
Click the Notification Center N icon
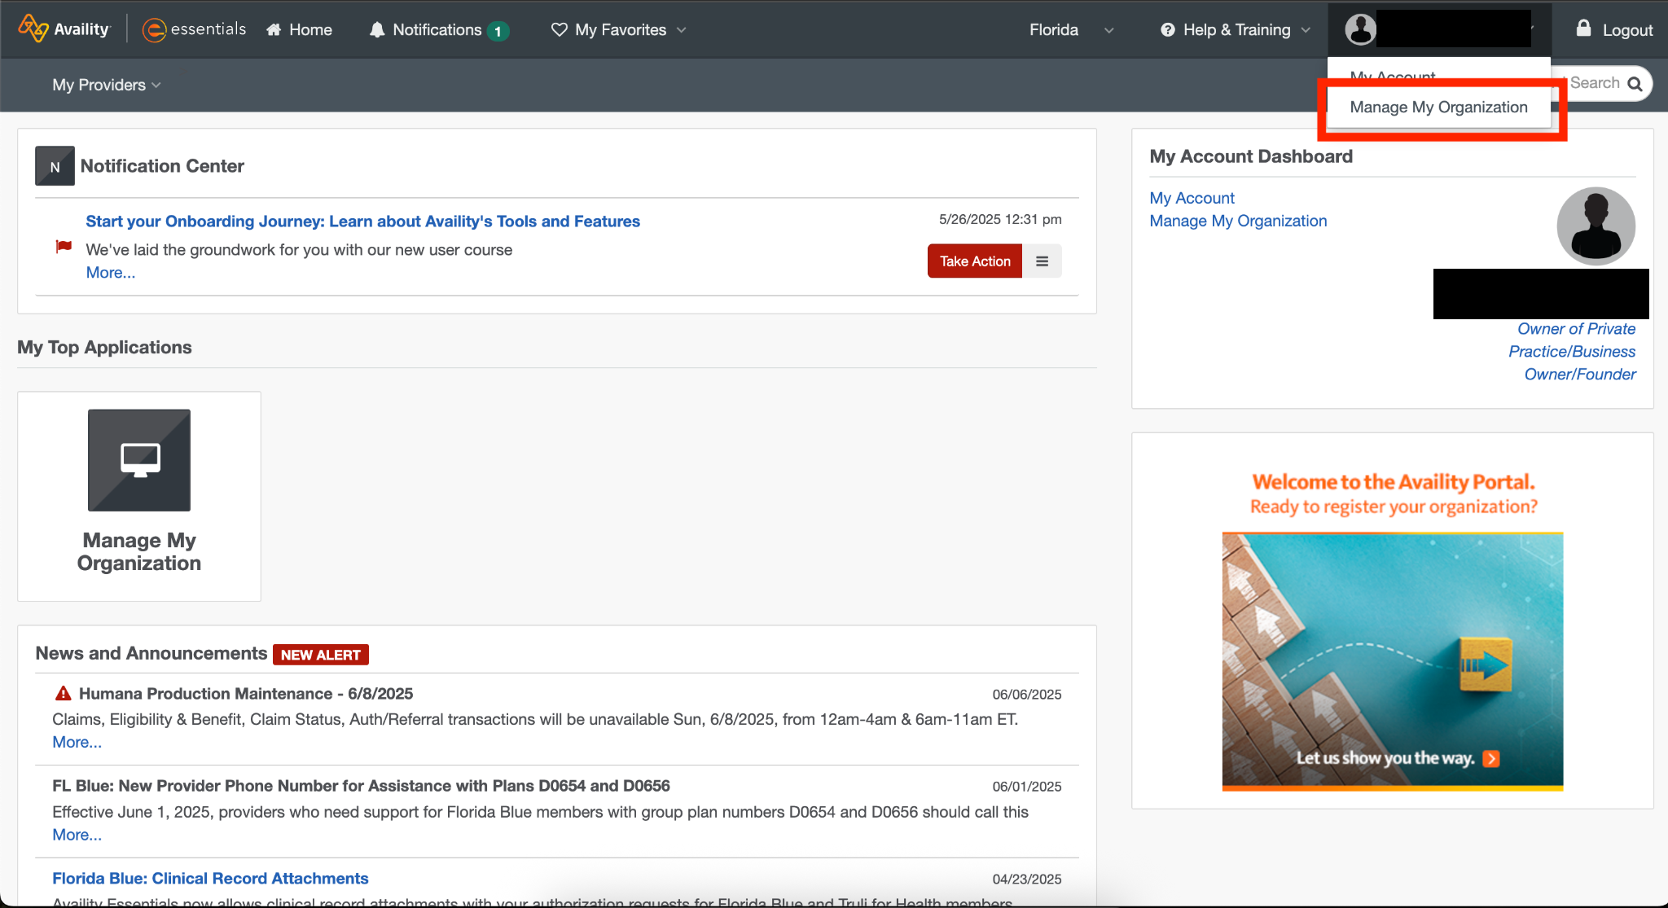55,166
